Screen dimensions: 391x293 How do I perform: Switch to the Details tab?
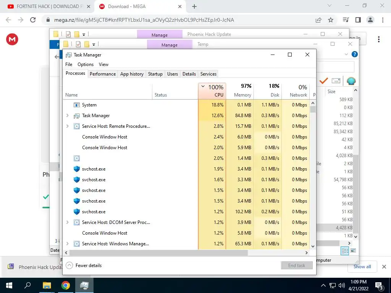coord(189,74)
